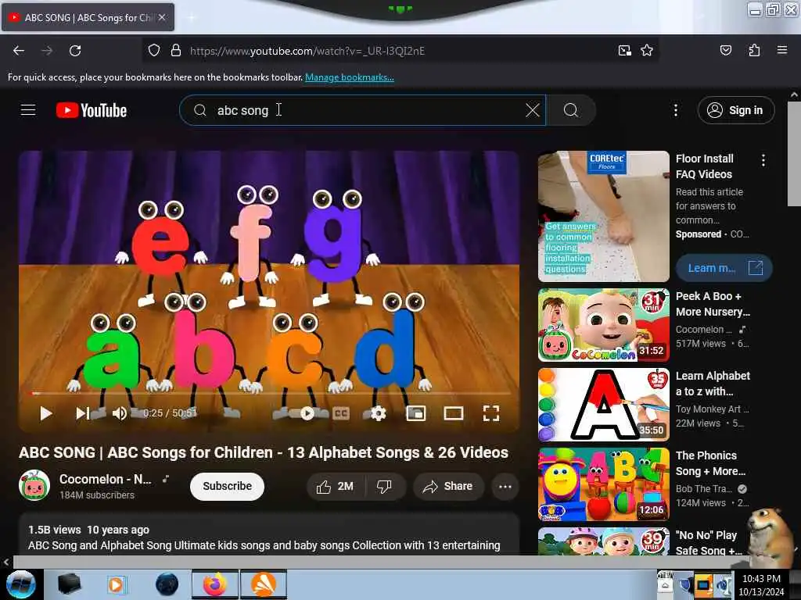Open the Firefox extensions puzzle icon
Image resolution: width=801 pixels, height=600 pixels.
754,51
